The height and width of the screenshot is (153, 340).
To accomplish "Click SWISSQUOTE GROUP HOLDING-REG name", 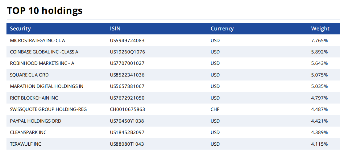I will point(48,109).
